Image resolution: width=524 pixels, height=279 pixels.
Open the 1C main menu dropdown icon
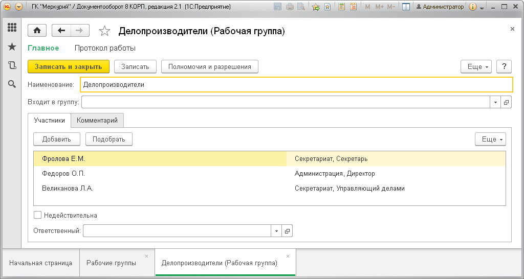(19, 7)
